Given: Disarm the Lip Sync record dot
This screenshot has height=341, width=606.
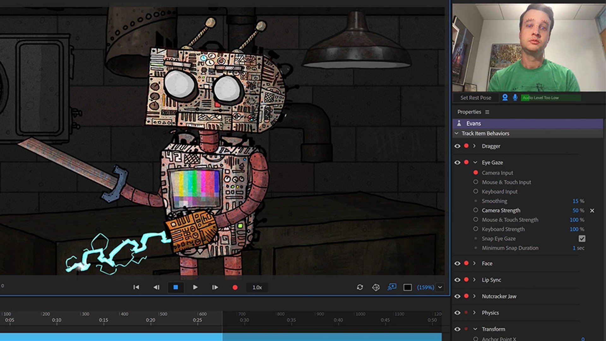Looking at the screenshot, I should [466, 280].
